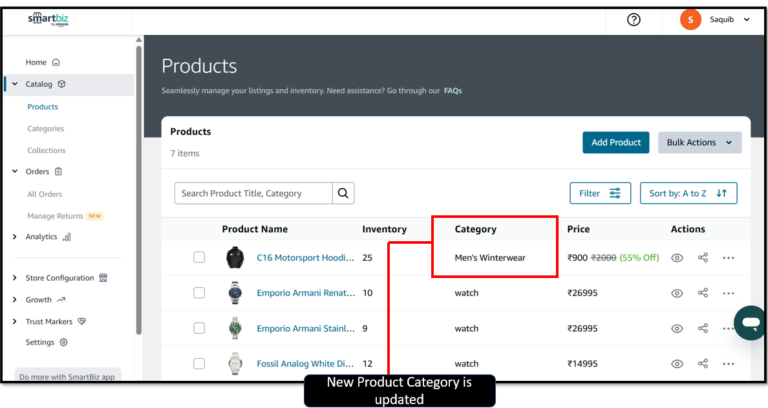Expand the Store Configuration chevron
This screenshot has height=408, width=768.
point(15,278)
